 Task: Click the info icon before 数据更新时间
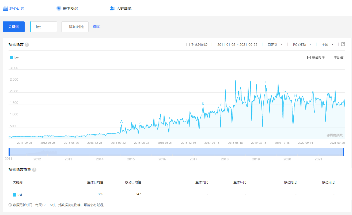pyautogui.click(x=10, y=205)
